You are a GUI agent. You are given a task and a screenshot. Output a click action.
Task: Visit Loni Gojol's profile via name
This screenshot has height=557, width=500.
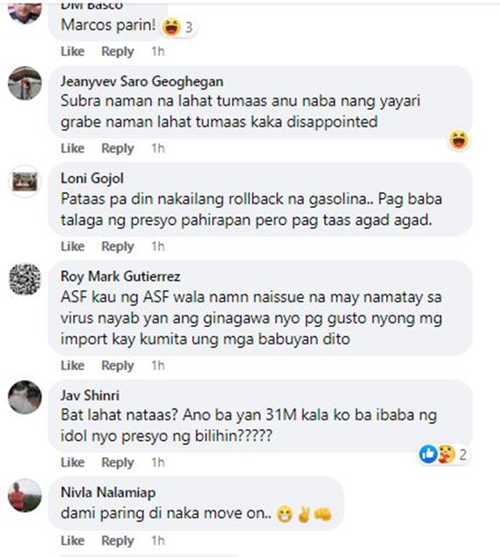click(x=92, y=179)
